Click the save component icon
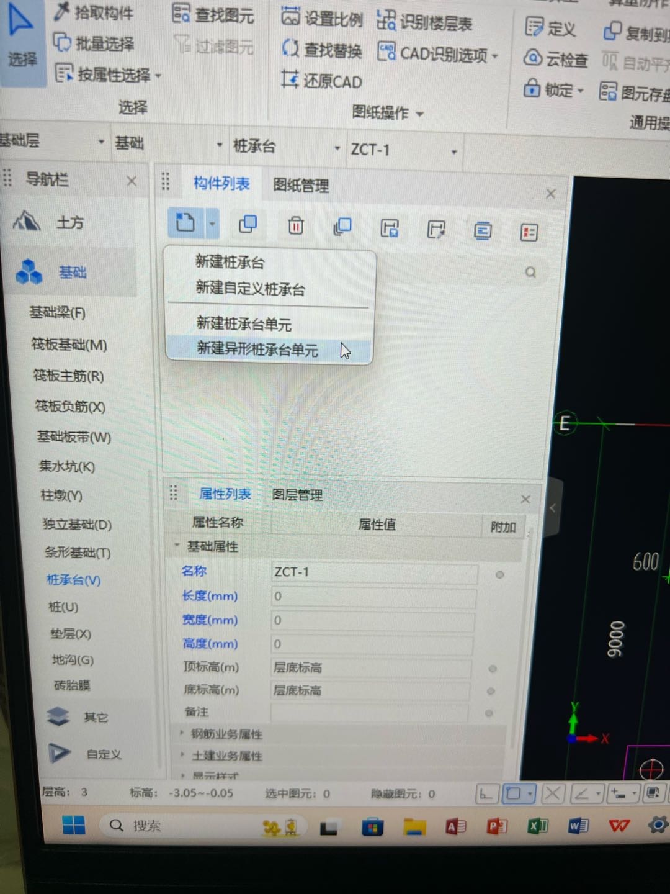 click(x=390, y=228)
